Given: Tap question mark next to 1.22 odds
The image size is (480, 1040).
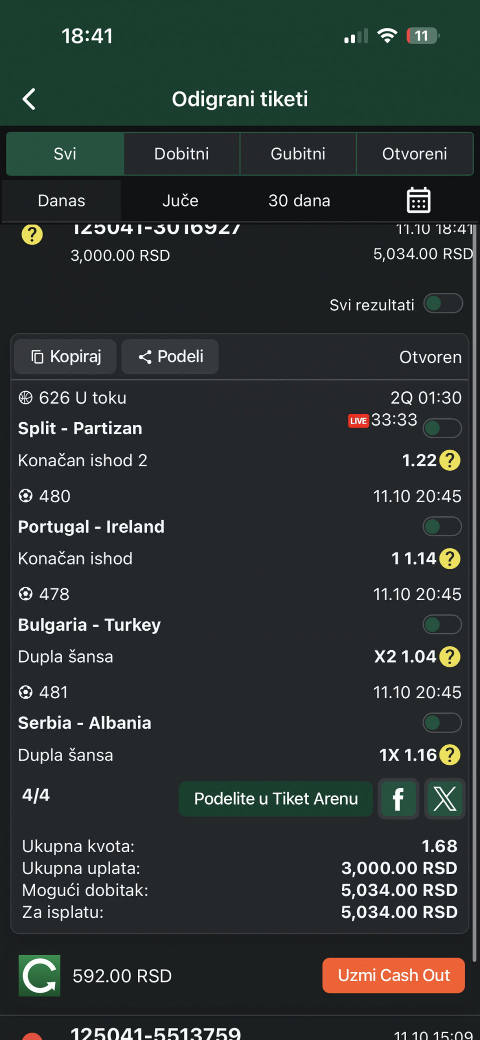Looking at the screenshot, I should [450, 460].
